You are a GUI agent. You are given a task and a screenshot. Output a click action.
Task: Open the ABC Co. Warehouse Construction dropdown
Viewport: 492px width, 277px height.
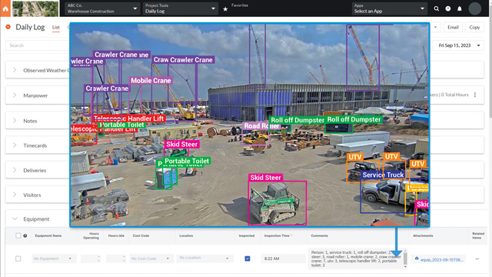coord(102,8)
